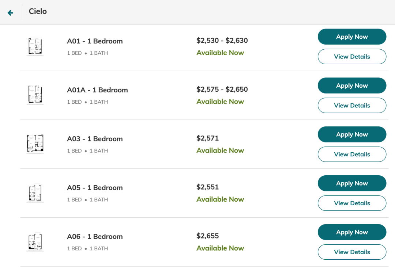View Details for A06 1 Bedroom
The height and width of the screenshot is (267, 395).
pos(352,252)
